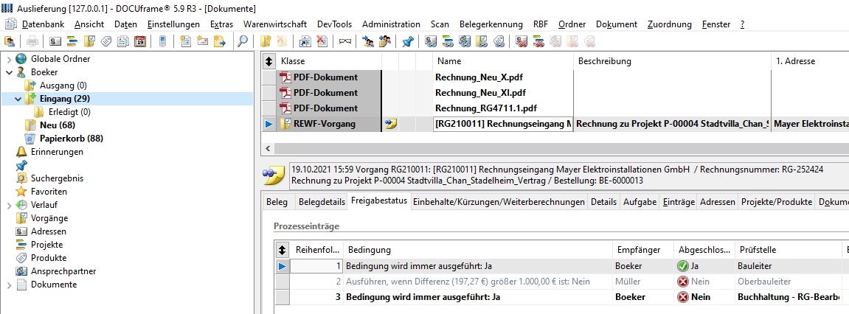849x314 pixels.
Task: Expand the Dokumente tree node
Action: pyautogui.click(x=9, y=285)
